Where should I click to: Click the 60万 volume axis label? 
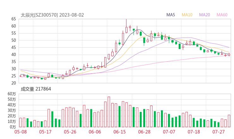[x=12, y=94]
